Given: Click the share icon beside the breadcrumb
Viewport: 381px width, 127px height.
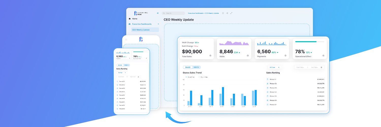Looking at the screenshot, I should [x=227, y=13].
